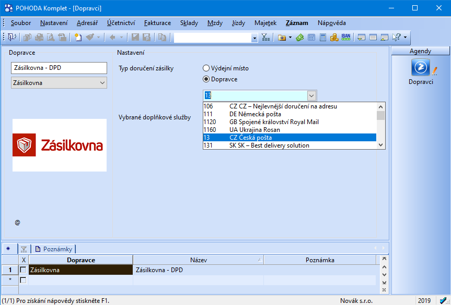Viewport: 451px width, 305px height.
Task: Select the Dopravce radio button
Action: (206, 79)
